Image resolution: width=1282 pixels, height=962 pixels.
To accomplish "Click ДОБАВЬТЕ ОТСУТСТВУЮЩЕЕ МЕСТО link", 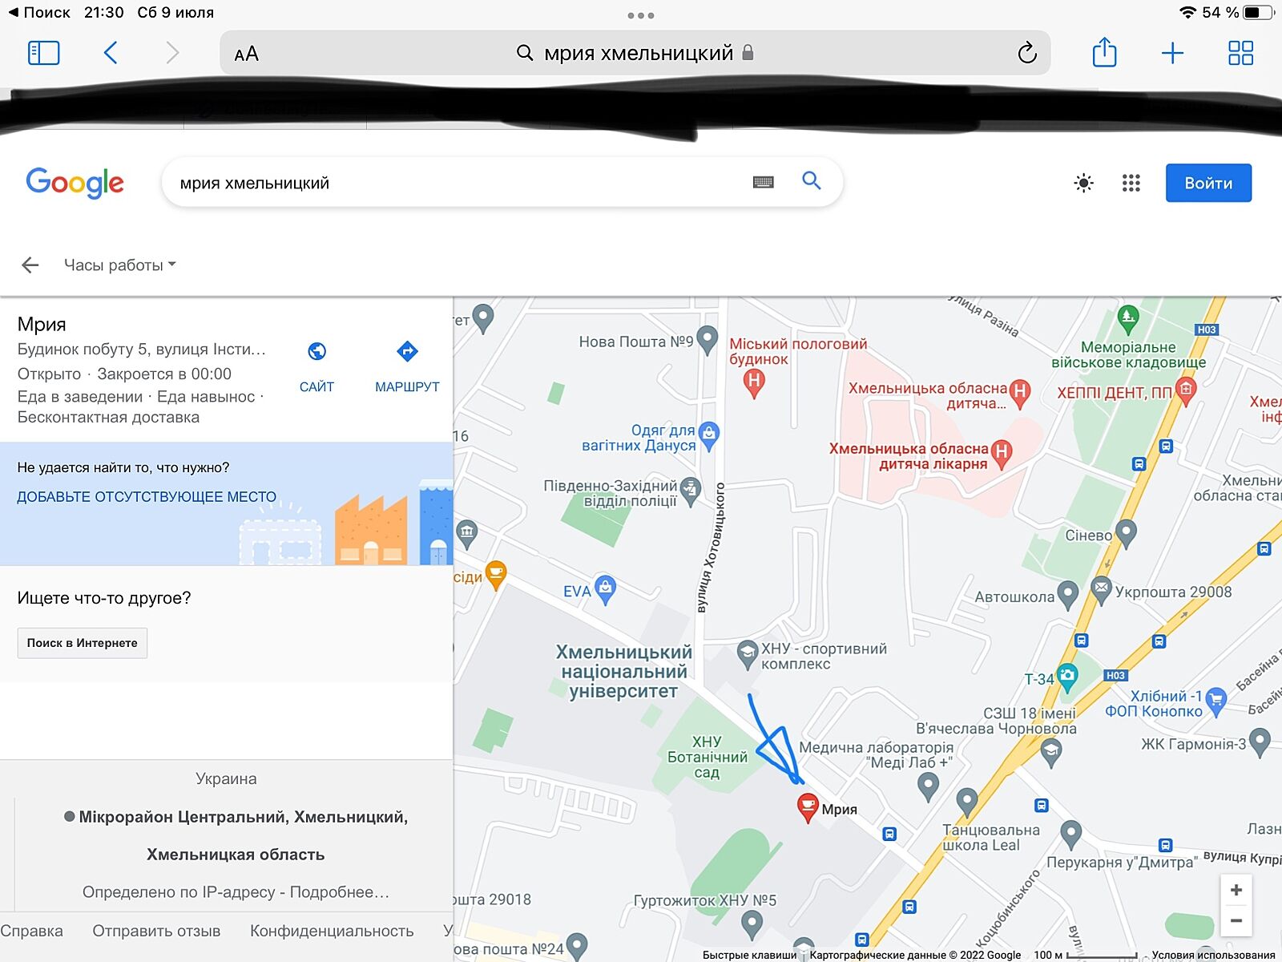I will coord(147,497).
